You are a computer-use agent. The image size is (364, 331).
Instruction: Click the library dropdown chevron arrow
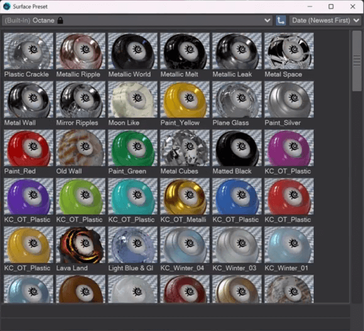[267, 20]
